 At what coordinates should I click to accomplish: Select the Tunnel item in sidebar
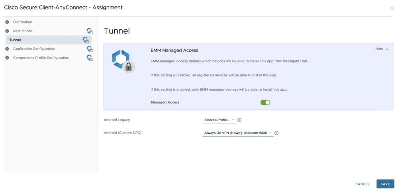click(x=15, y=40)
